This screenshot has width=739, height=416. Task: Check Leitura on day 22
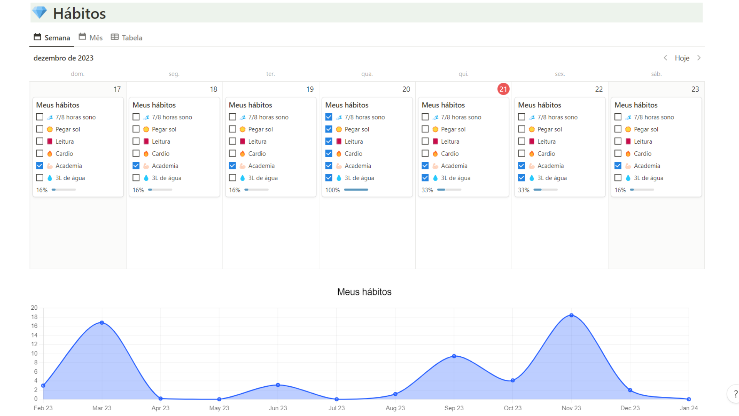522,141
